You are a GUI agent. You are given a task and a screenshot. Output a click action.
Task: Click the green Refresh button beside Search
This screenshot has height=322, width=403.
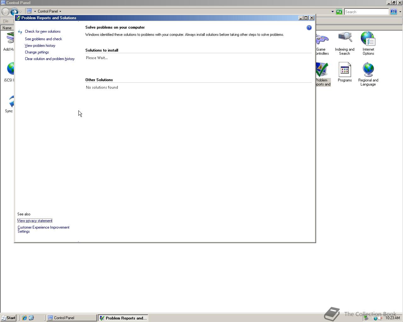339,12
